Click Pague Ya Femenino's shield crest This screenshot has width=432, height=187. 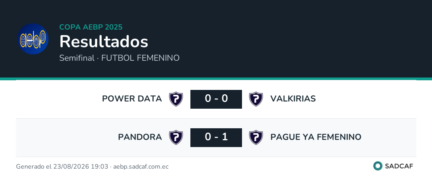(x=256, y=137)
